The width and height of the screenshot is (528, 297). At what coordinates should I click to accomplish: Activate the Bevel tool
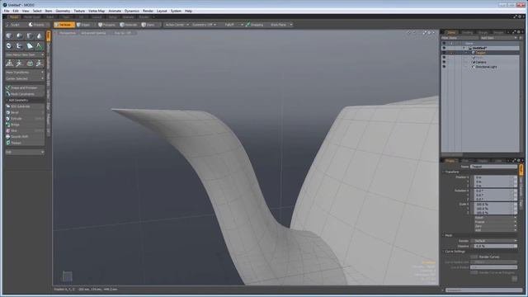point(25,112)
